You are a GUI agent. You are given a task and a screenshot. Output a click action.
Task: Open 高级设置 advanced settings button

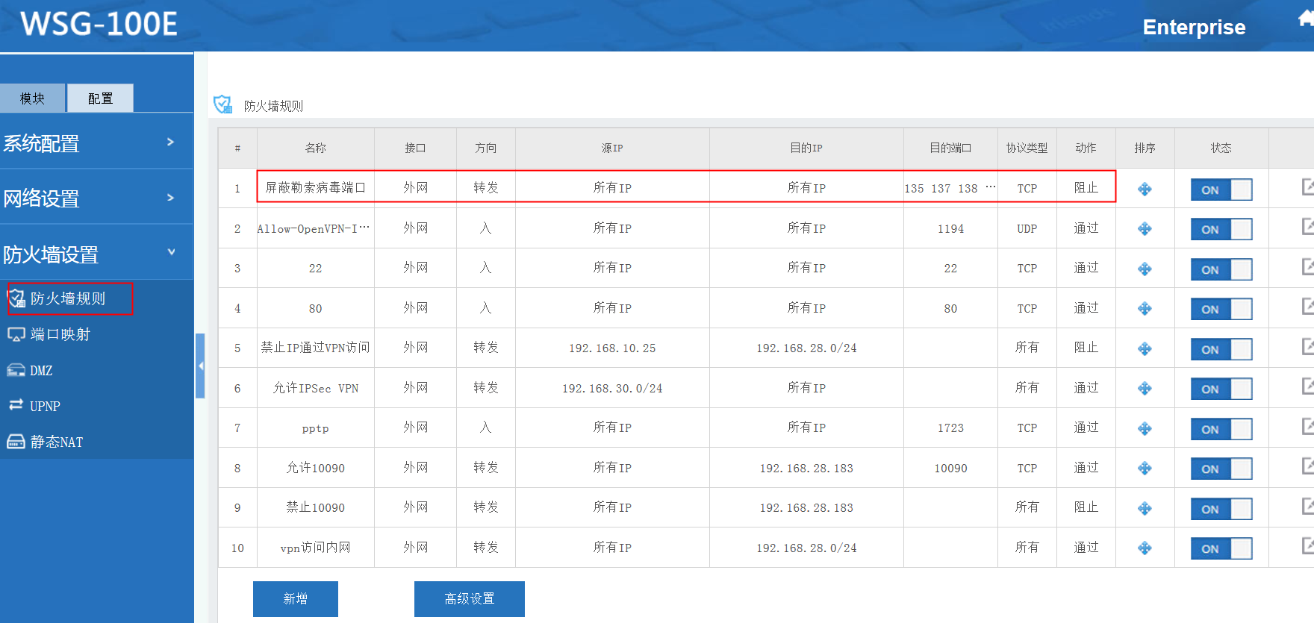click(469, 599)
